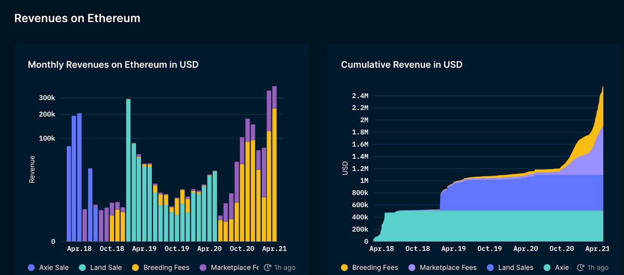This screenshot has width=624, height=275.
Task: Click the blue Land Sales area in the cumulative chart
Action: click(x=523, y=194)
